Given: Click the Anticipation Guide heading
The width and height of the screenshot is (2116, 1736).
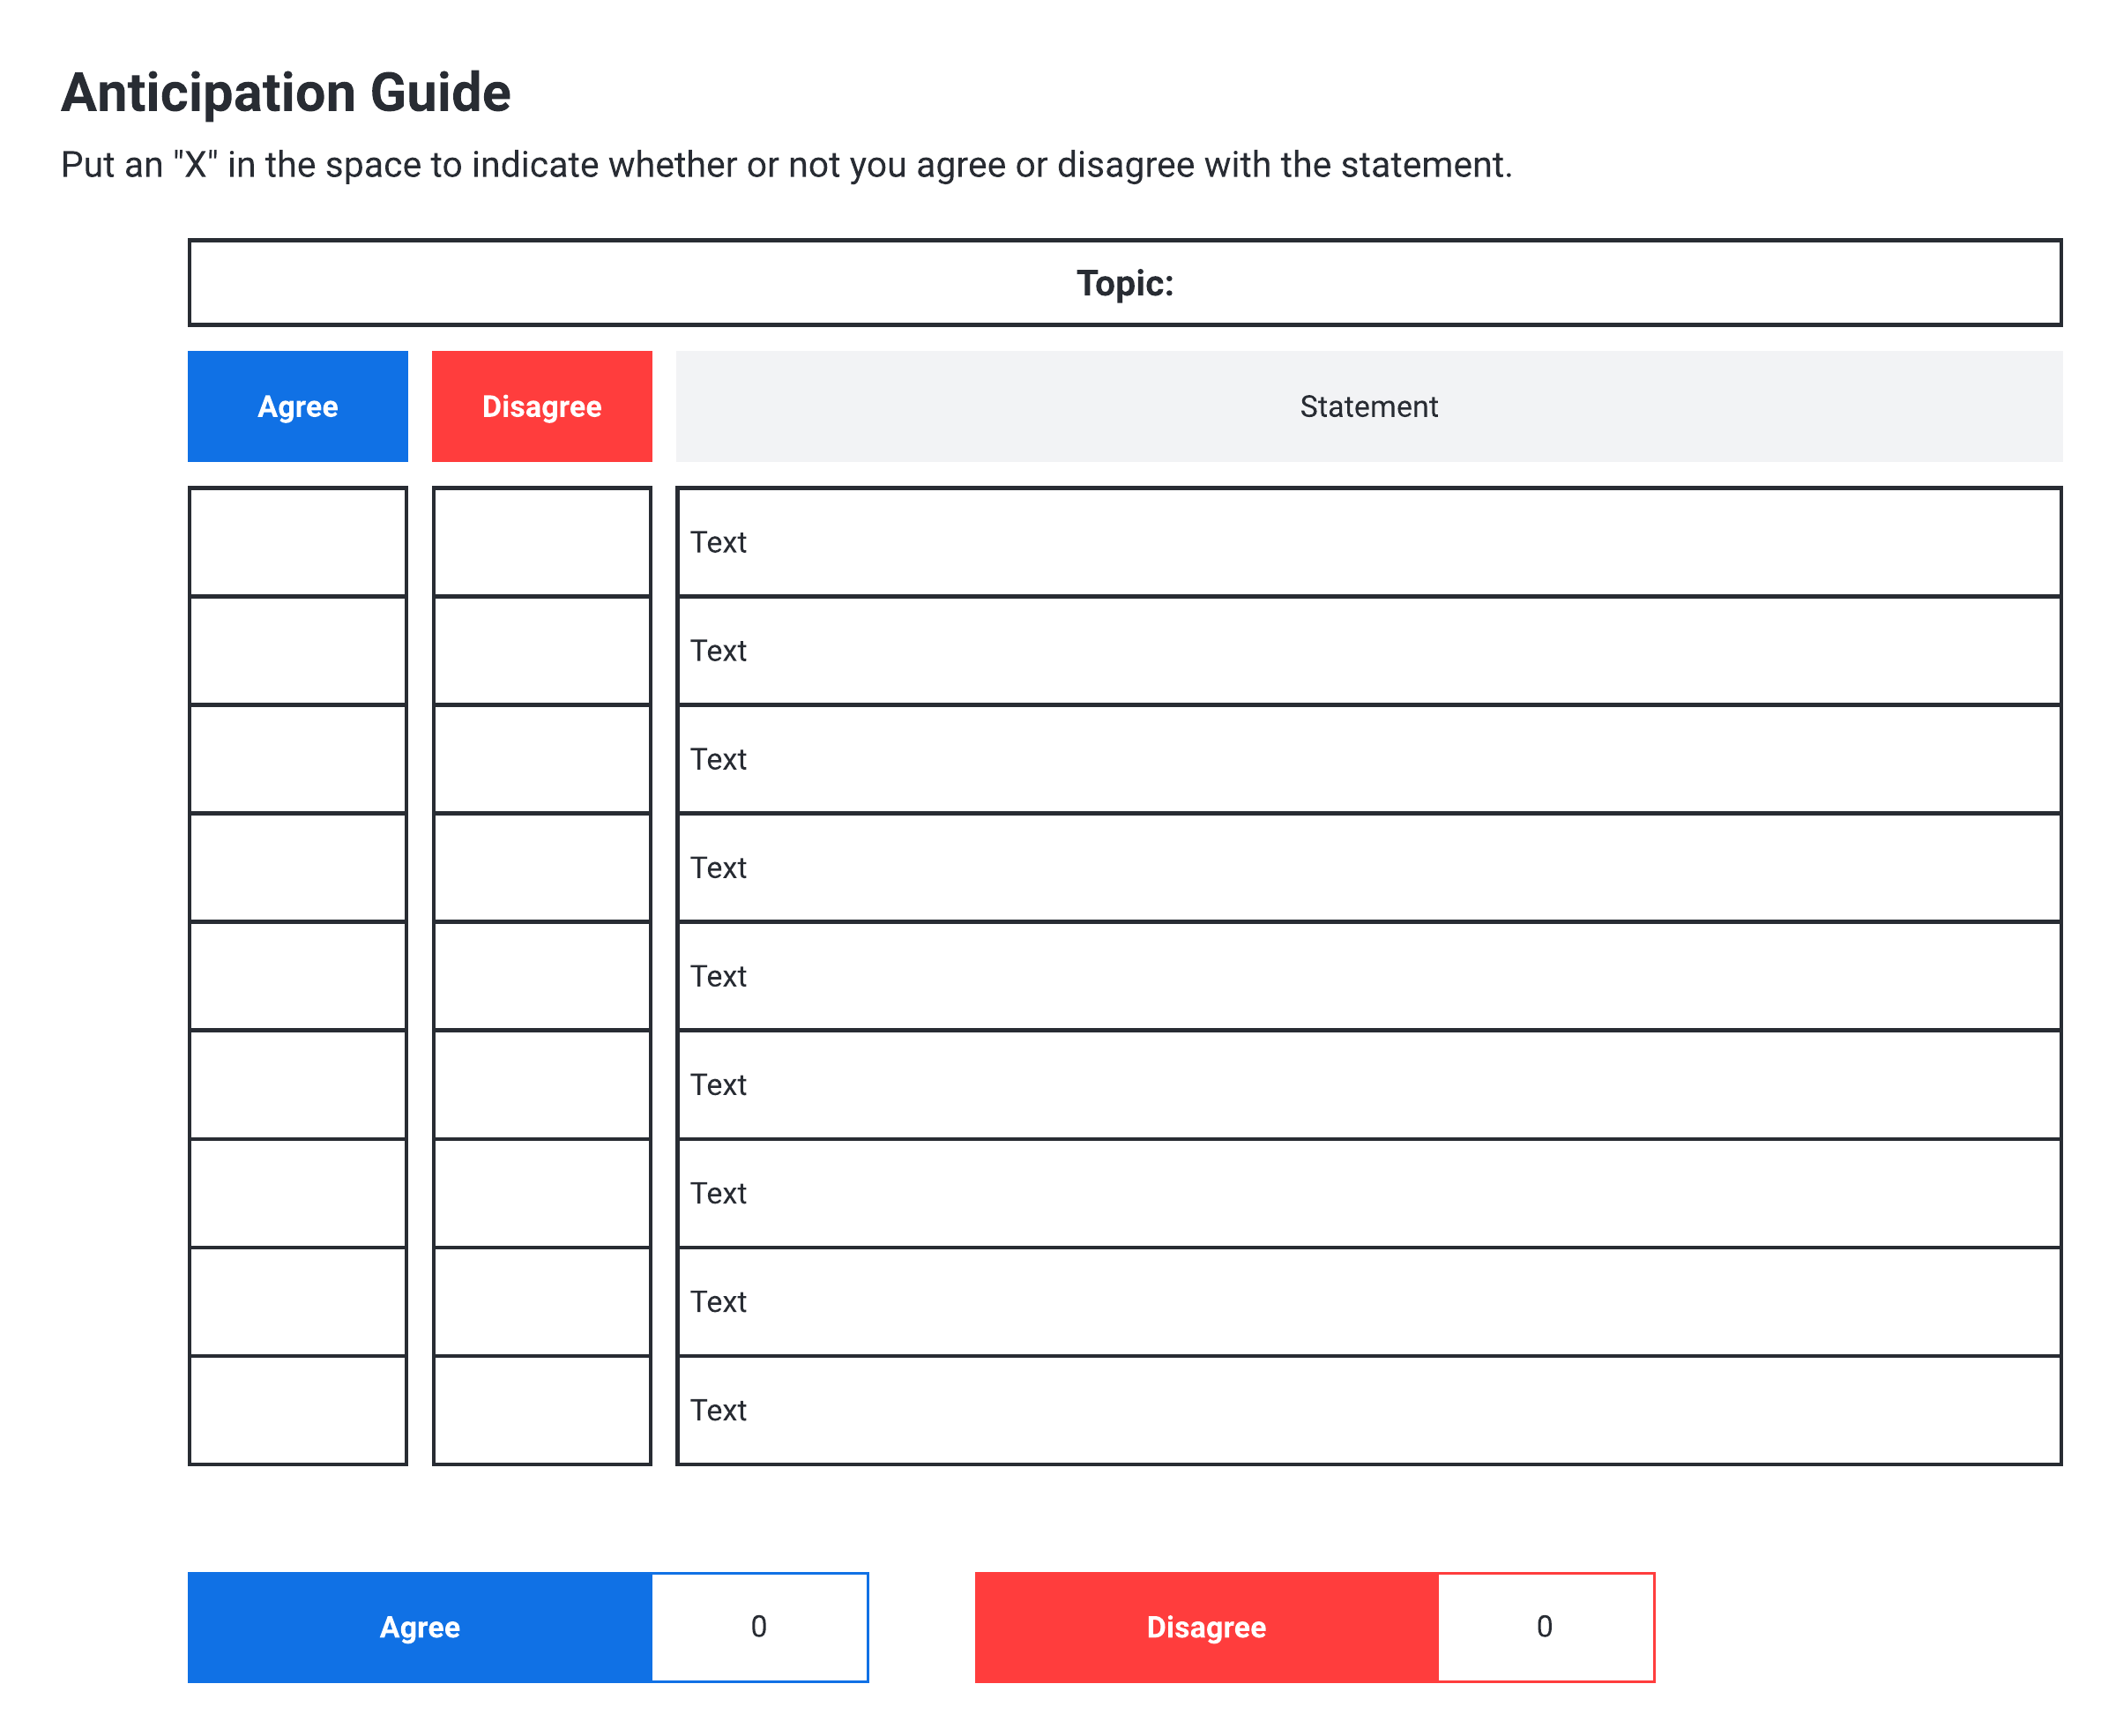Looking at the screenshot, I should click(x=286, y=93).
